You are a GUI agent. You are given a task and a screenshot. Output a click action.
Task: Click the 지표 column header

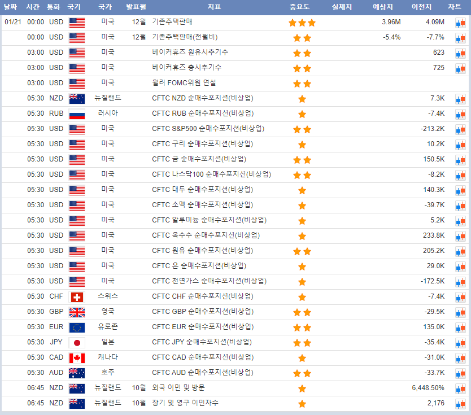pos(214,7)
